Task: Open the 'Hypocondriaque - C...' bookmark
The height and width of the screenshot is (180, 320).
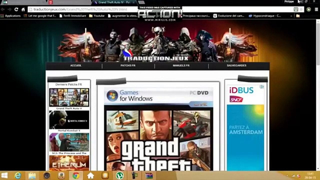Action: pyautogui.click(x=265, y=16)
